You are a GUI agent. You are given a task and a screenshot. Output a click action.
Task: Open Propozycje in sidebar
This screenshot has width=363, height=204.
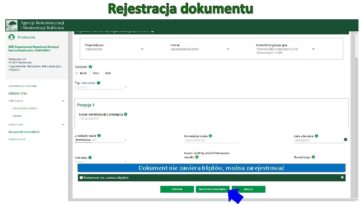coord(16,139)
